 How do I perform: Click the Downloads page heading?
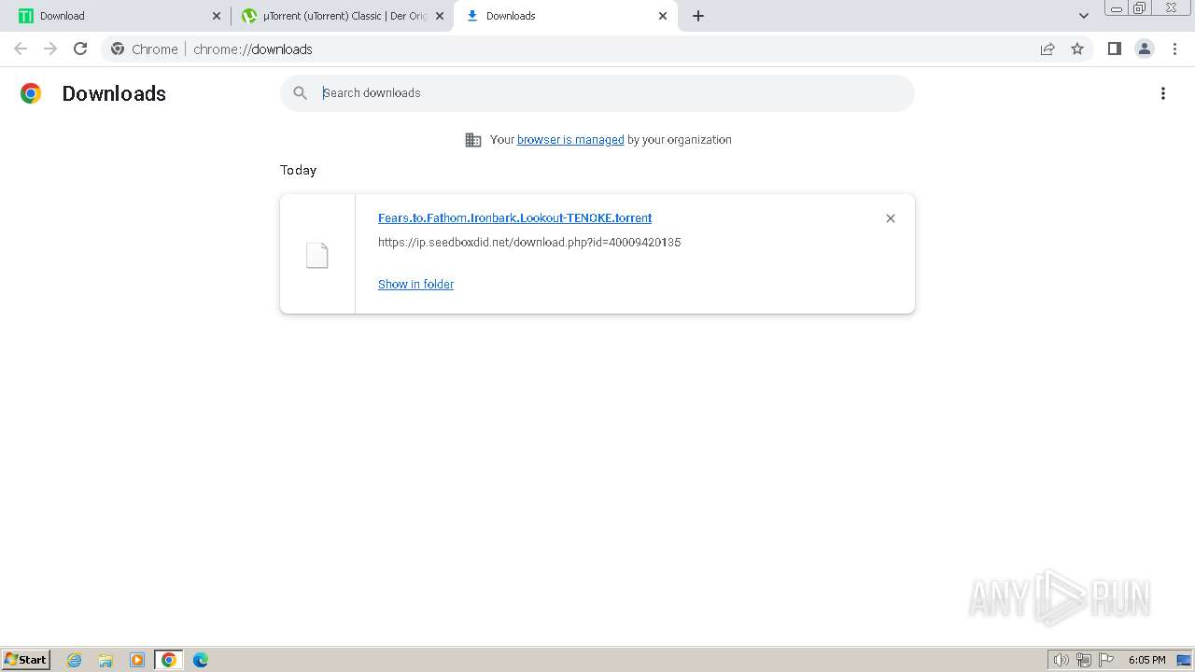[114, 93]
